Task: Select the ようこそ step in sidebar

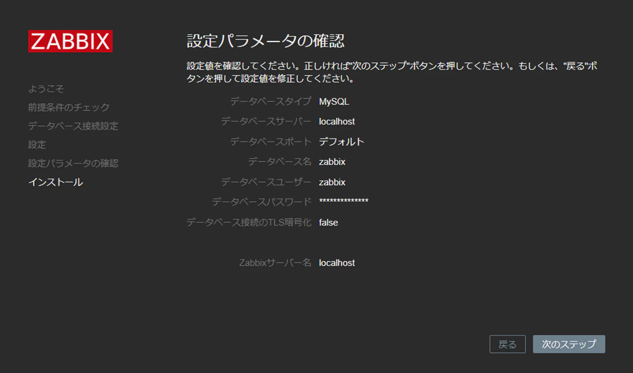Action: pos(46,89)
